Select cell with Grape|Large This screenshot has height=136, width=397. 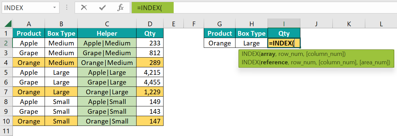click(107, 82)
